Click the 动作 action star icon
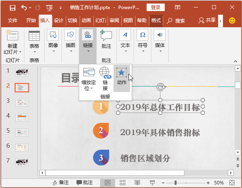This screenshot has height=188, width=242. [121, 72]
